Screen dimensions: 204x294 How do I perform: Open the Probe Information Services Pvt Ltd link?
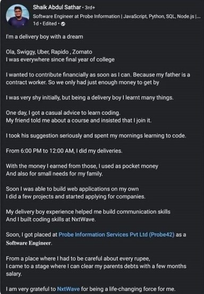(x=116, y=234)
